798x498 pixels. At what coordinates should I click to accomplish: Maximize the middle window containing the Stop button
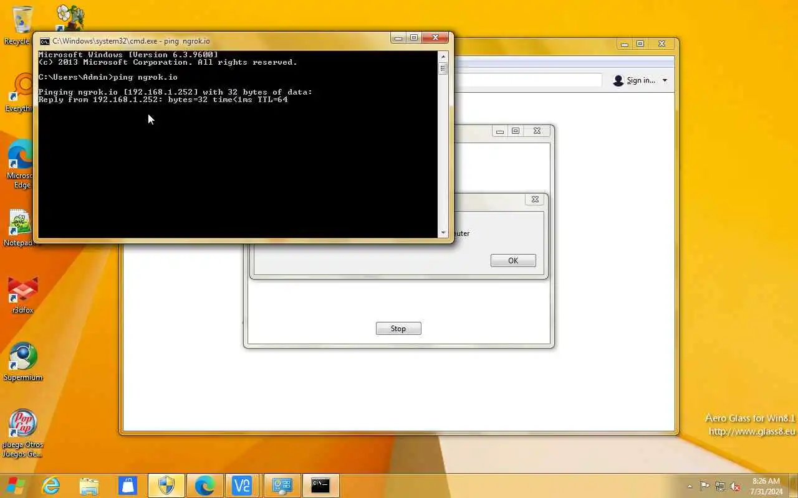[516, 131]
